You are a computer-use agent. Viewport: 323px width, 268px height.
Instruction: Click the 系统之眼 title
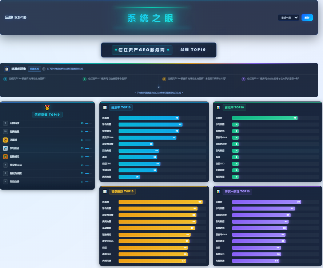150,18
